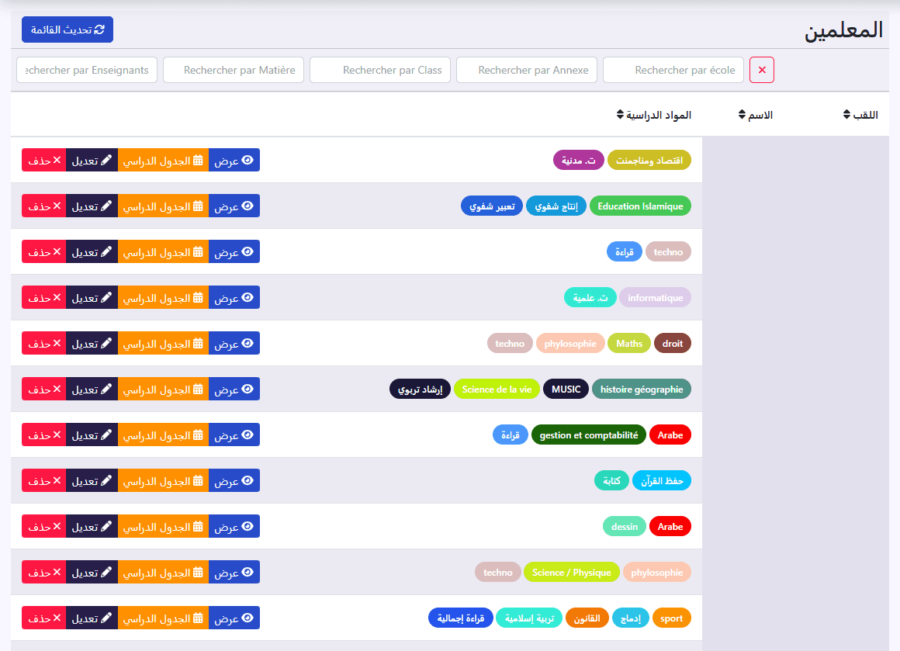The image size is (900, 651).
Task: Select the Rechercher par Annexe search box
Action: coord(527,70)
